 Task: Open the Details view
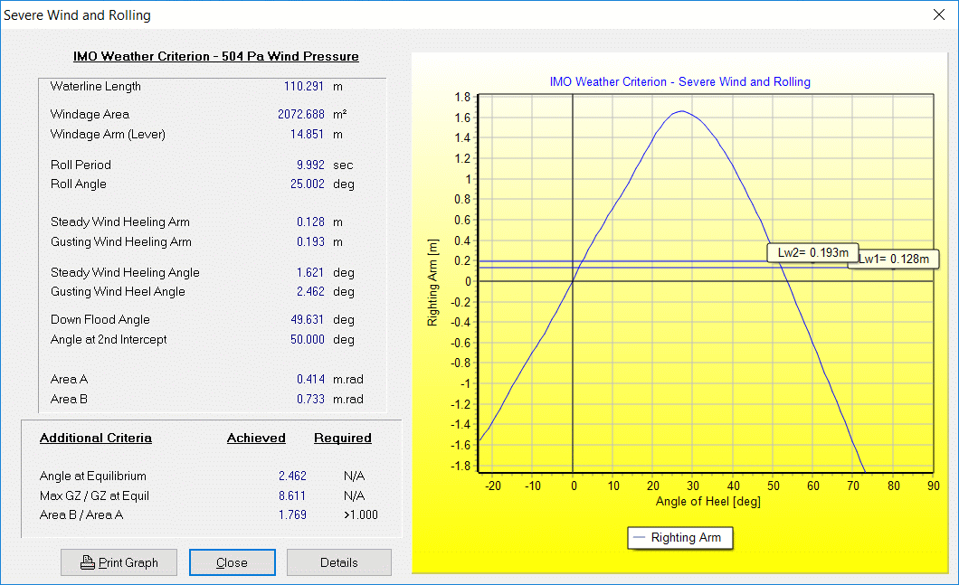point(338,562)
